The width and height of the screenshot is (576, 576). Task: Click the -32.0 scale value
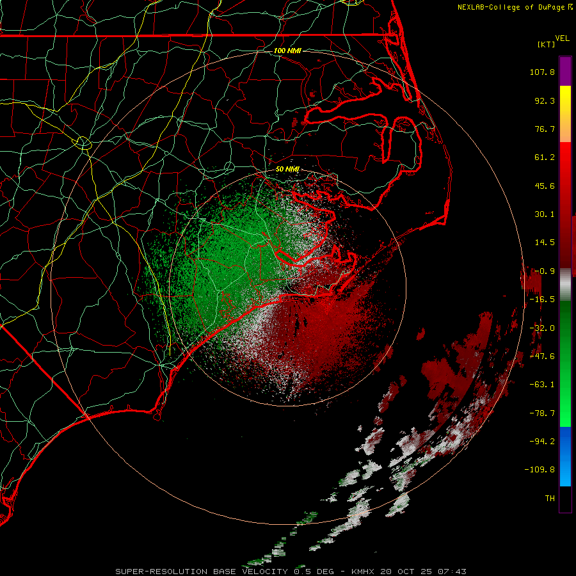click(x=542, y=328)
